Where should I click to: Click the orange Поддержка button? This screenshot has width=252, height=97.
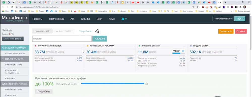coord(226,31)
